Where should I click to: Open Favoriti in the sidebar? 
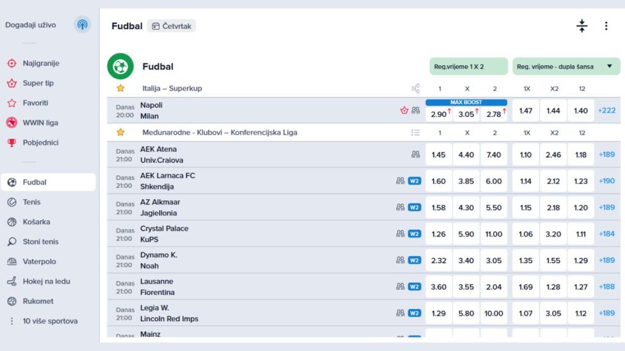coord(35,103)
